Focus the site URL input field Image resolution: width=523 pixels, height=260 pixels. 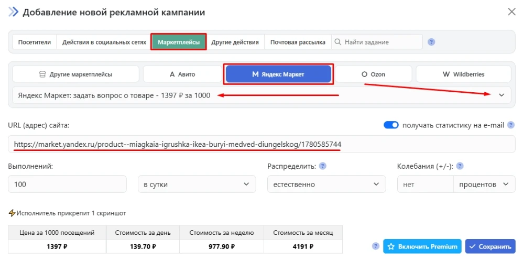pos(261,144)
